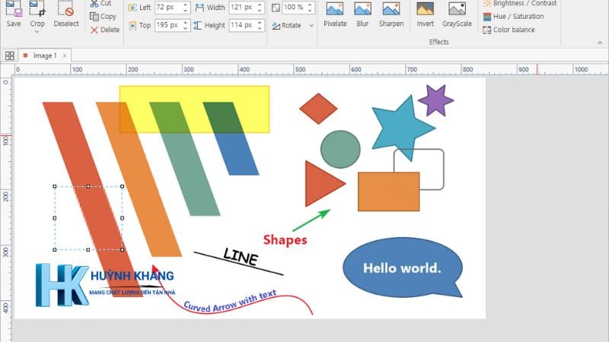Click the blue five-pointed star shape
Screen dimensions: 609x342
coord(401,127)
